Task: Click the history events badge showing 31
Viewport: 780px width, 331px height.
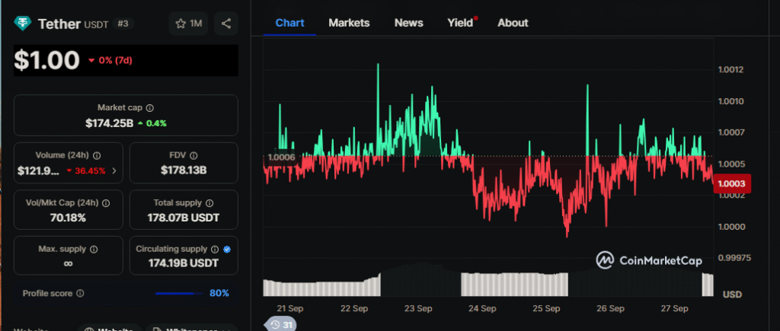Action: 280,325
